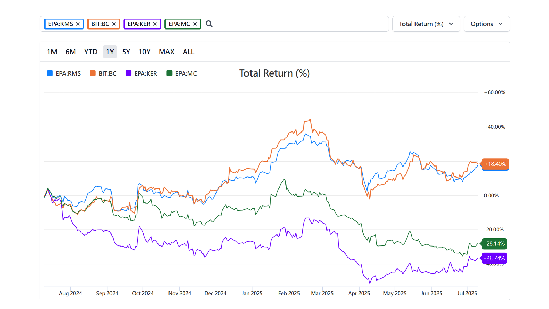
Task: Toggle EPA:KER series in chart legend
Action: coord(141,73)
